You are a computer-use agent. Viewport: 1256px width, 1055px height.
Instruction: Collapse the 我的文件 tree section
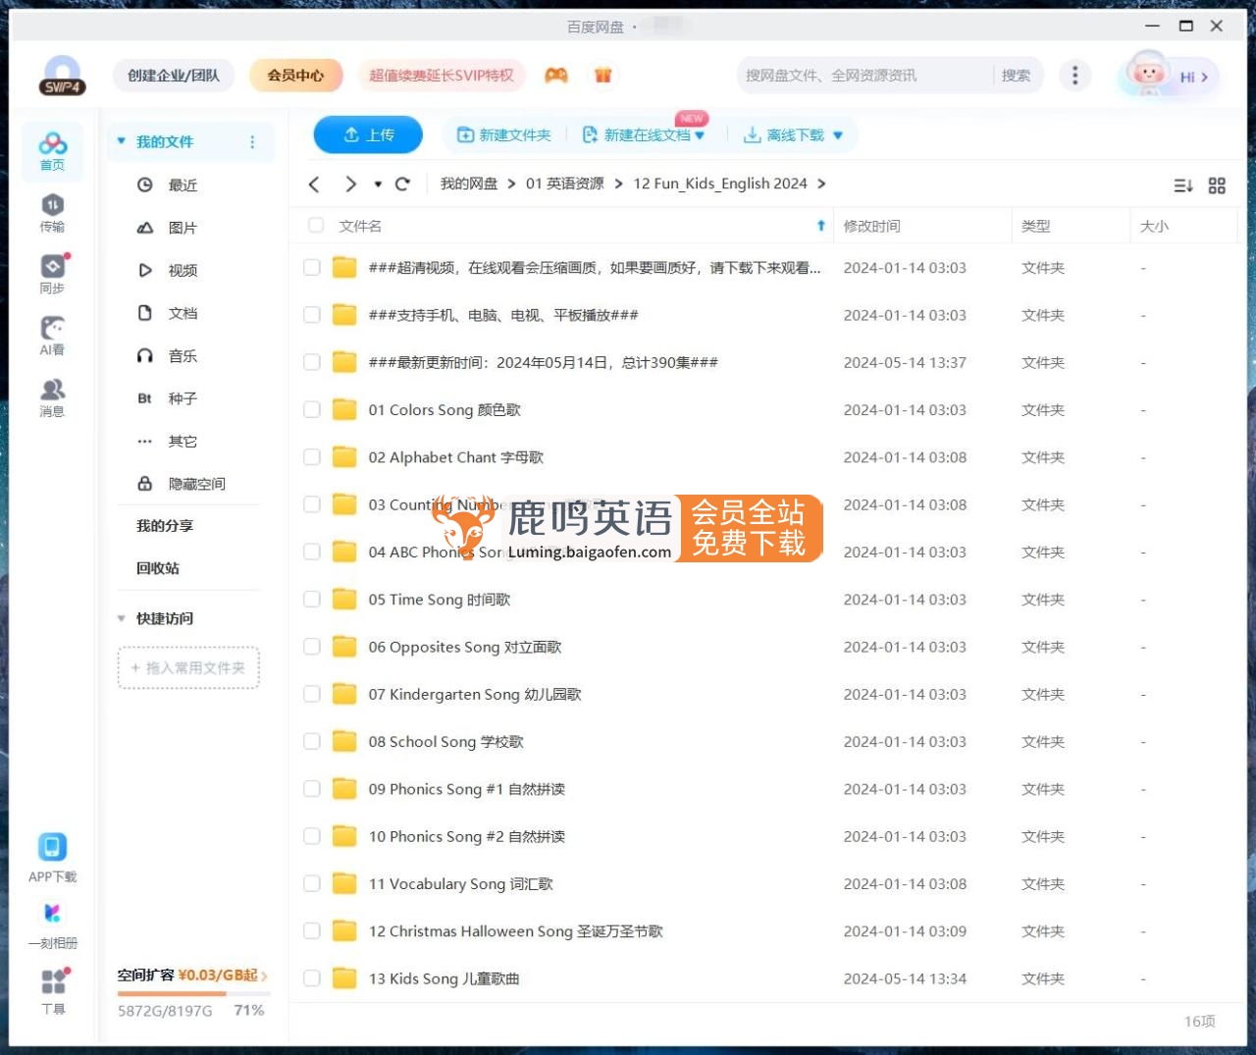[122, 142]
